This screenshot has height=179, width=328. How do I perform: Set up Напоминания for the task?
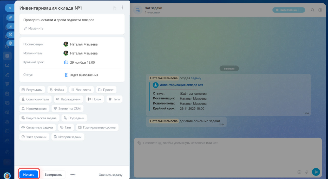(34, 109)
